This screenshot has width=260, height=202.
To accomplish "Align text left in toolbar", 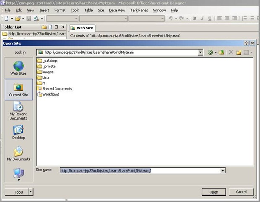I will pyautogui.click(x=219, y=18).
